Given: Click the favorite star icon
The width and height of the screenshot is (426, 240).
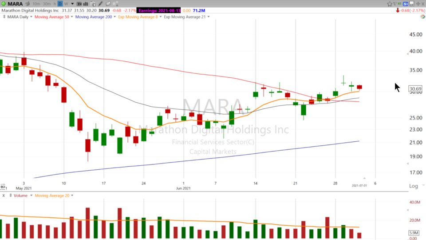Looking at the screenshot, I should pyautogui.click(x=390, y=4).
